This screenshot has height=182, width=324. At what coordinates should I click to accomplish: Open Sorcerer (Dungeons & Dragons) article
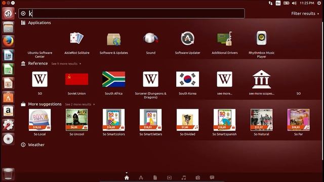pyautogui.click(x=151, y=85)
